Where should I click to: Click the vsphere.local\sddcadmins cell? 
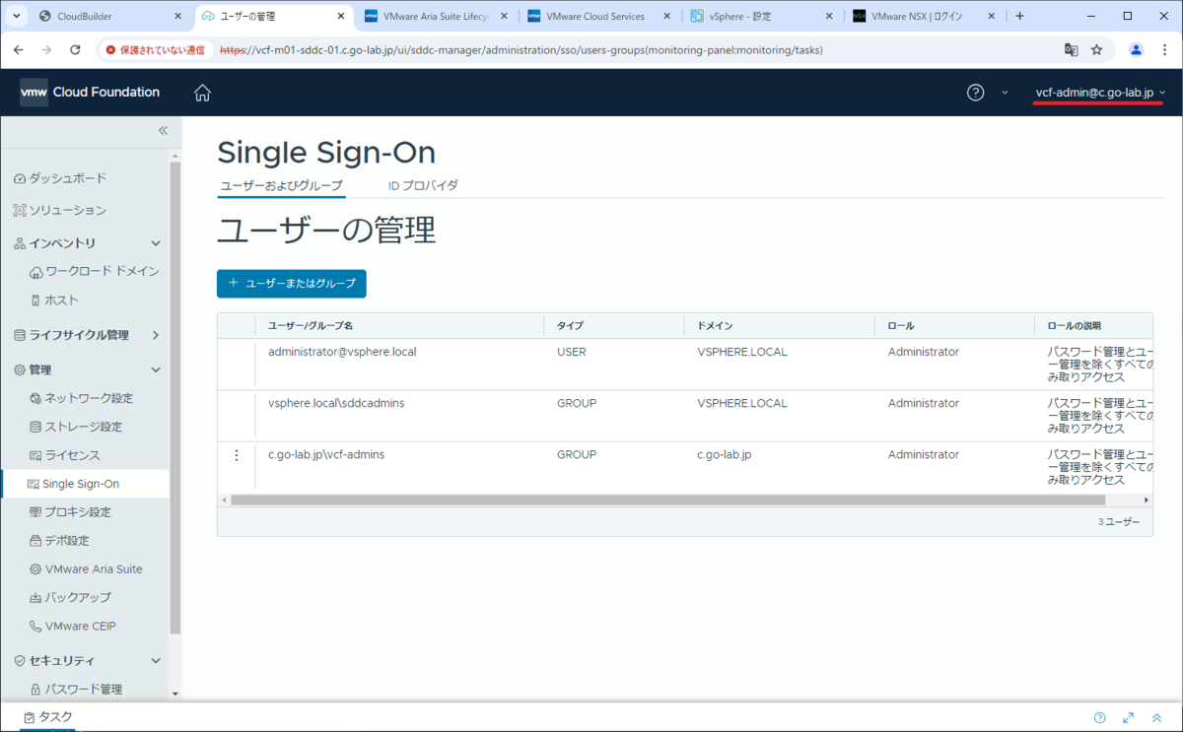pos(336,403)
